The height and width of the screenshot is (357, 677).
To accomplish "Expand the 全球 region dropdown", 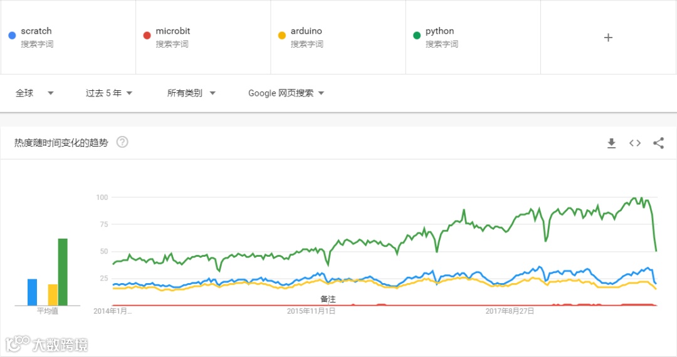I will 34,93.
